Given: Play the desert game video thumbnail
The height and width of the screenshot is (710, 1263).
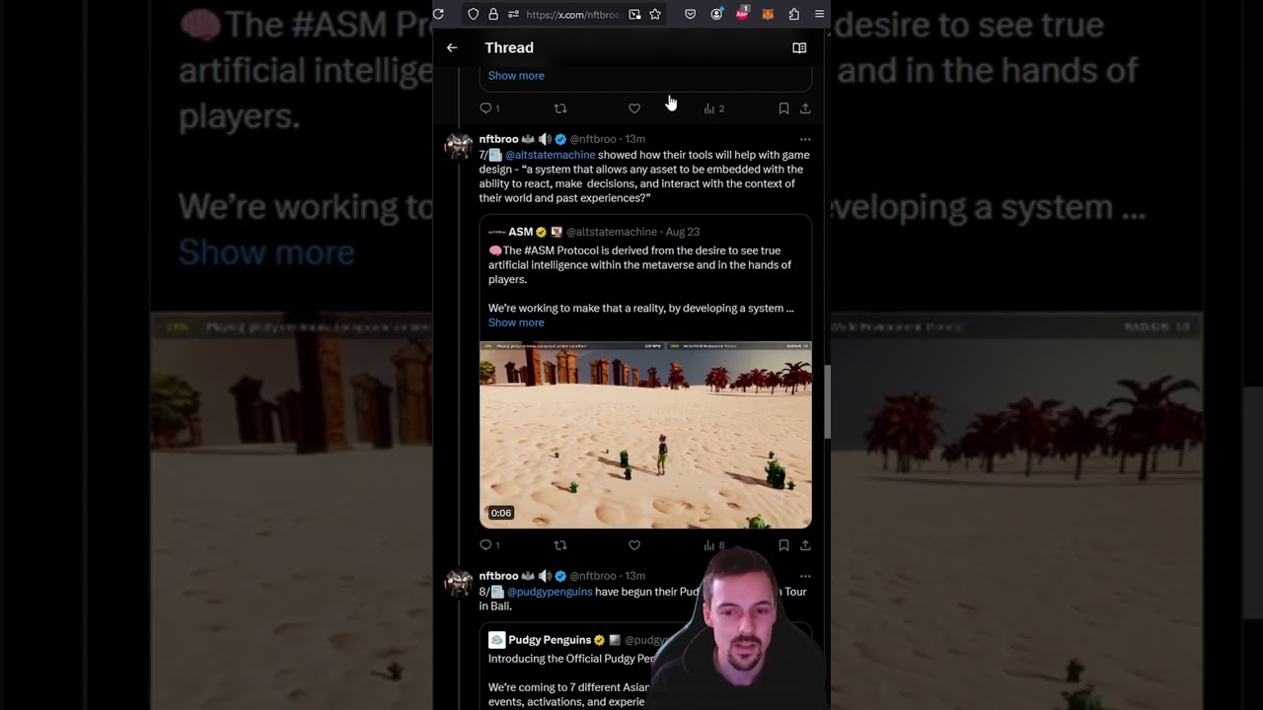Looking at the screenshot, I should click(x=645, y=435).
